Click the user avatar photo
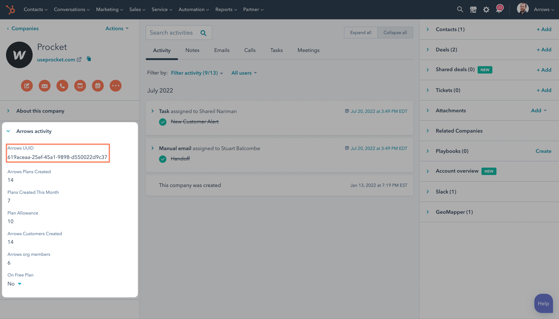This screenshot has height=319, width=559. point(523,9)
